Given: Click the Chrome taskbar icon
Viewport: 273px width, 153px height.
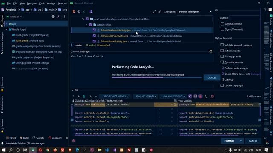Looking at the screenshot, I should [48, 150].
